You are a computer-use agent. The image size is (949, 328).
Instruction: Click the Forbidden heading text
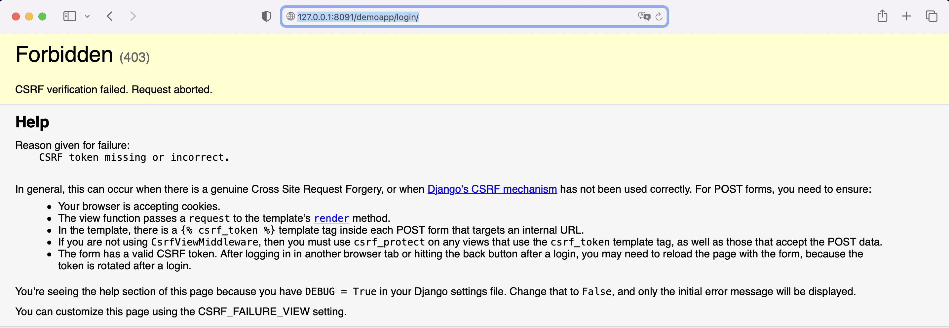pos(64,54)
